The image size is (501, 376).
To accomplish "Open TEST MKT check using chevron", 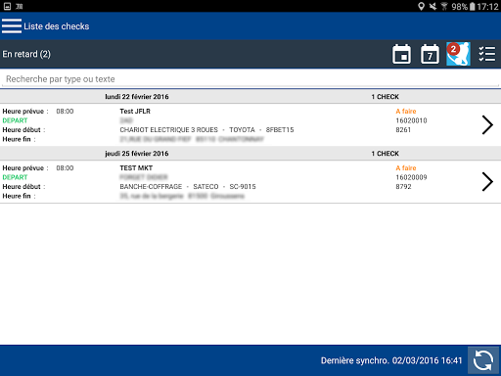I will (x=487, y=181).
